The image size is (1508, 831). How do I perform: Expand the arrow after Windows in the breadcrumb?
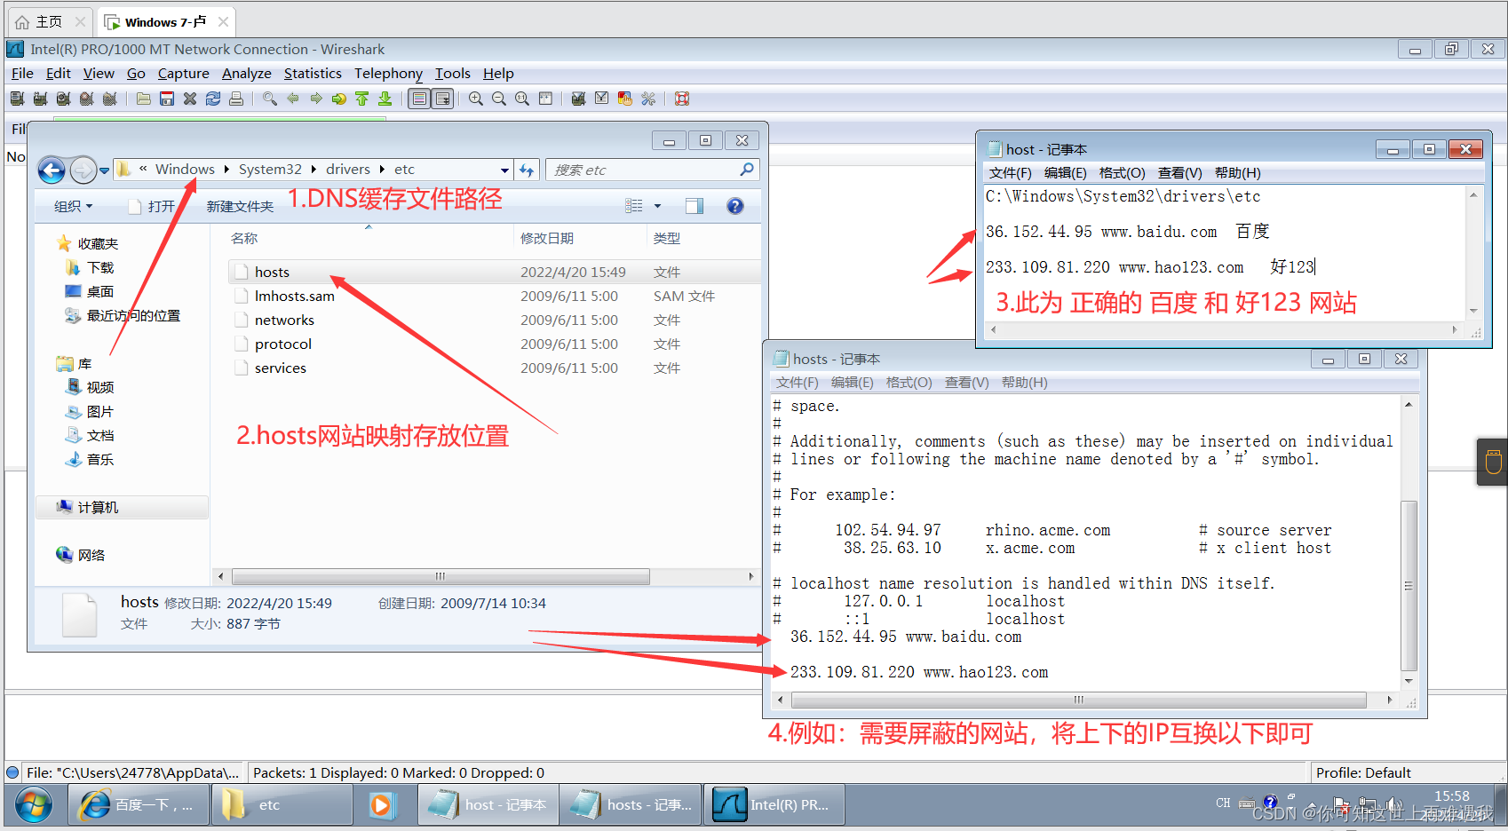[227, 170]
